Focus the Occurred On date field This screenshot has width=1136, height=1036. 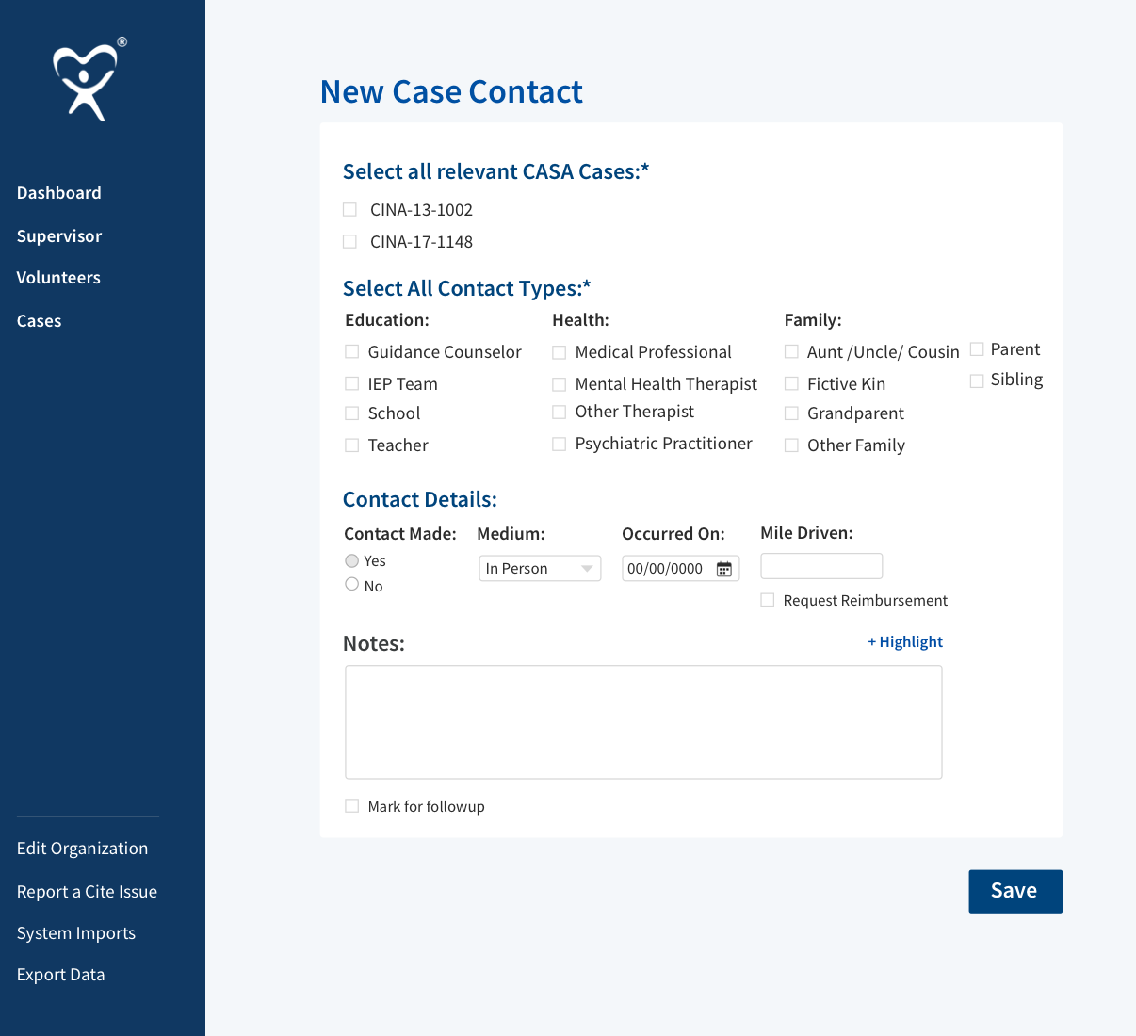pyautogui.click(x=680, y=568)
